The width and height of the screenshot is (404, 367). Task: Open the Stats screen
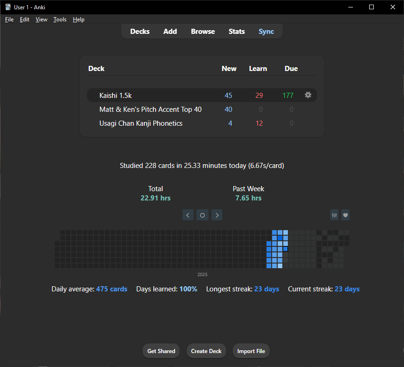(x=236, y=32)
